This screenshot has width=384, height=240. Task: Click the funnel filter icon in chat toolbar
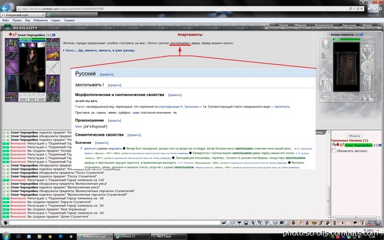point(239,223)
